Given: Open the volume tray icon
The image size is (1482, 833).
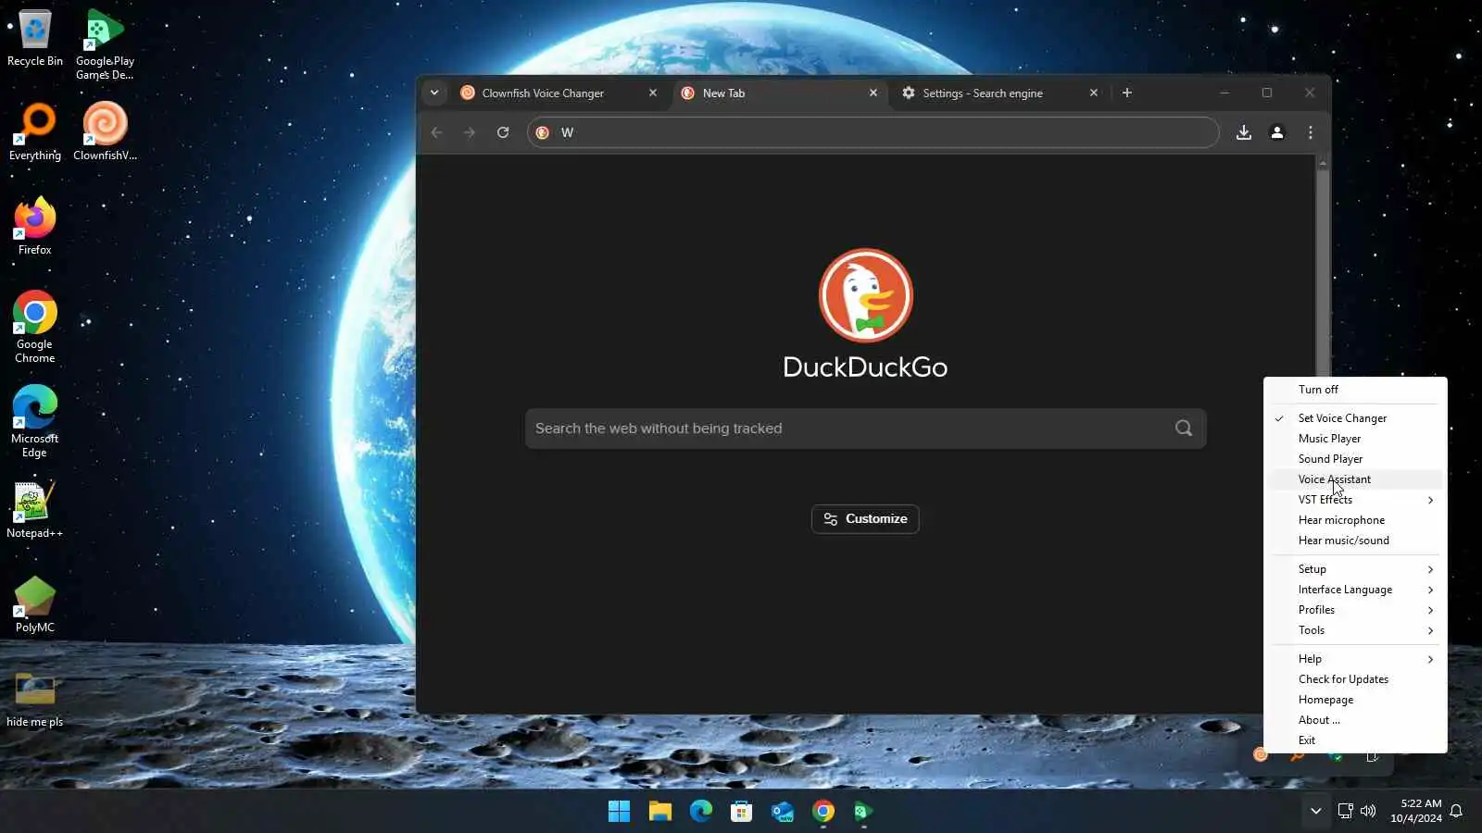Looking at the screenshot, I should [1368, 812].
